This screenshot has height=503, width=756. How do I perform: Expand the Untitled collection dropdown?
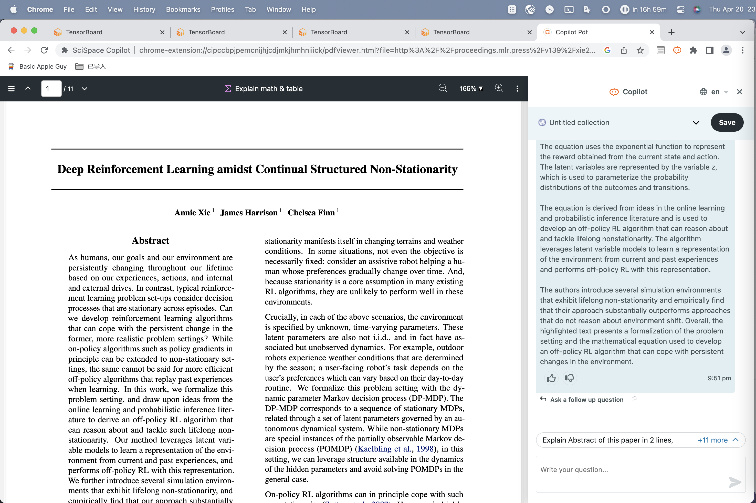(x=695, y=122)
